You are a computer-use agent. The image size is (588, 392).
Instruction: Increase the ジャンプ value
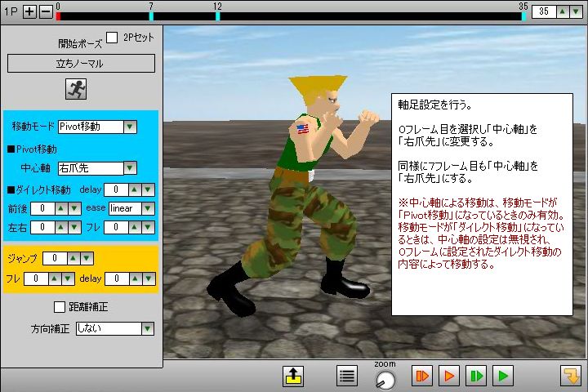(x=73, y=258)
